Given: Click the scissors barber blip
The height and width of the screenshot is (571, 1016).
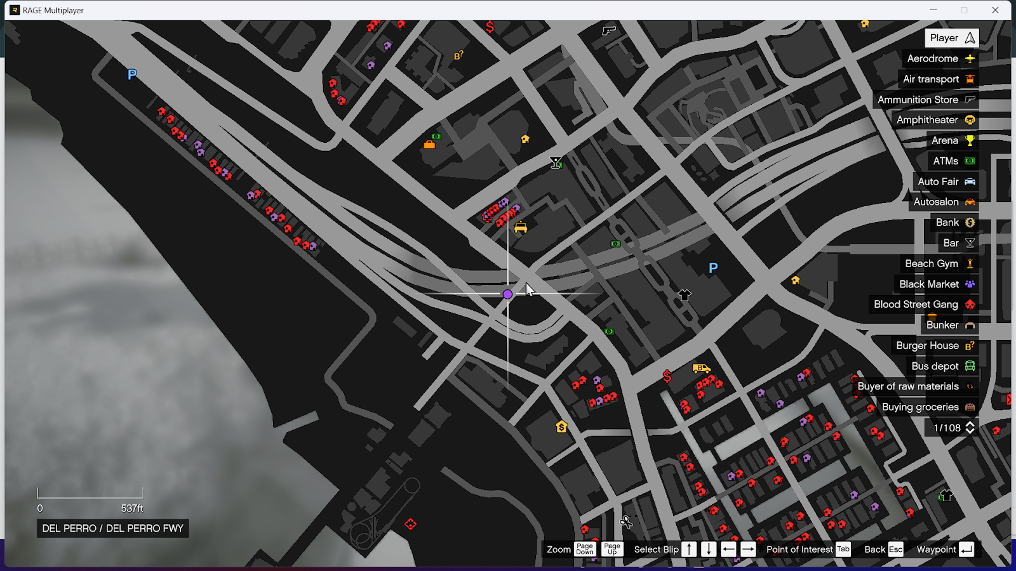Looking at the screenshot, I should [x=626, y=522].
